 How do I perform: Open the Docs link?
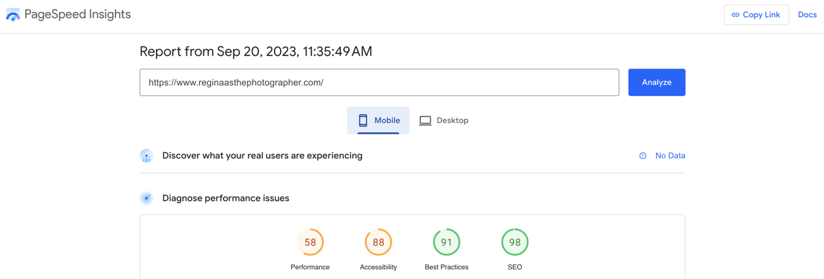tap(807, 15)
